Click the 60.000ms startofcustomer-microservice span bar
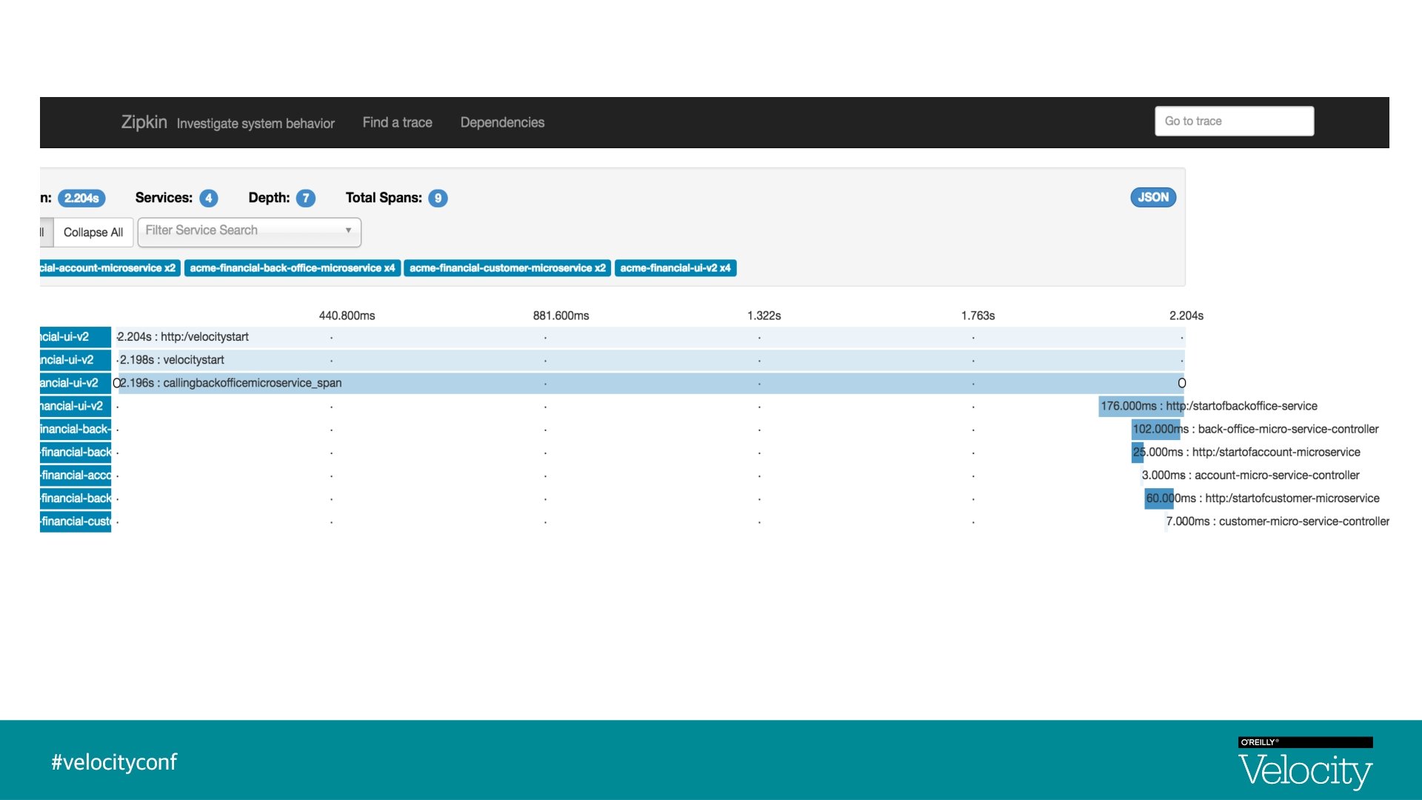1422x800 pixels. coord(1158,499)
